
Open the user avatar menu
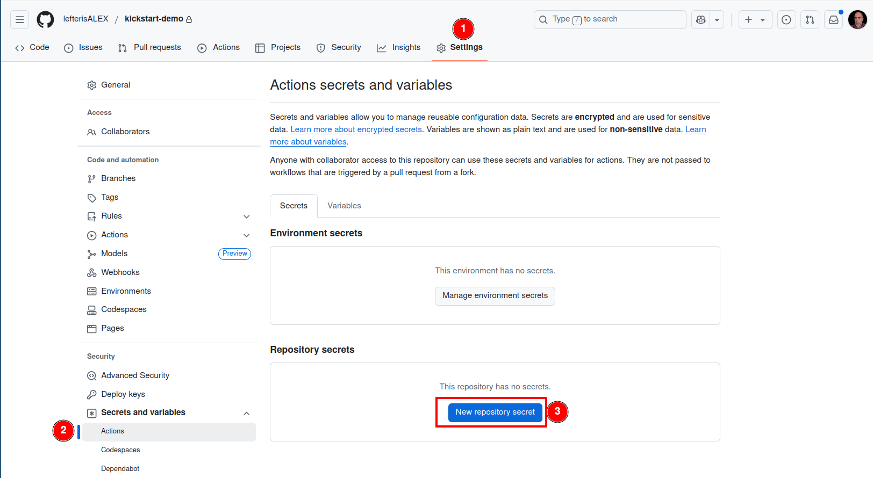pyautogui.click(x=857, y=20)
